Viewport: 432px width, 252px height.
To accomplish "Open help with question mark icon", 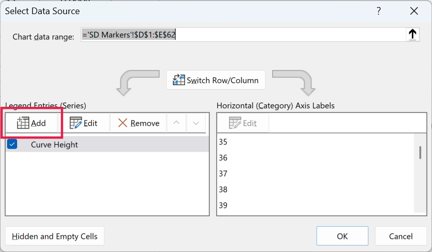I will (x=379, y=11).
